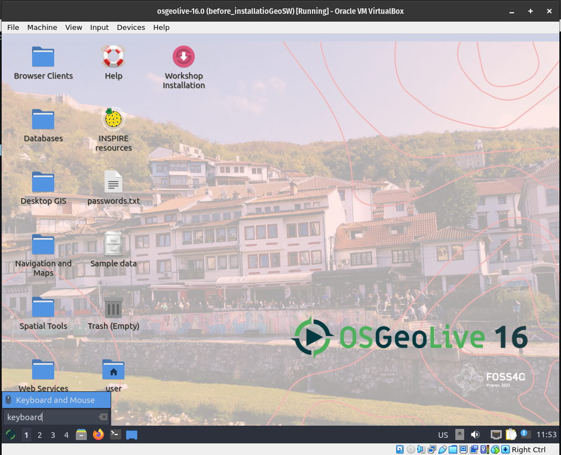Open the OSGeoLive application menu button
The image size is (561, 455).
click(11, 435)
